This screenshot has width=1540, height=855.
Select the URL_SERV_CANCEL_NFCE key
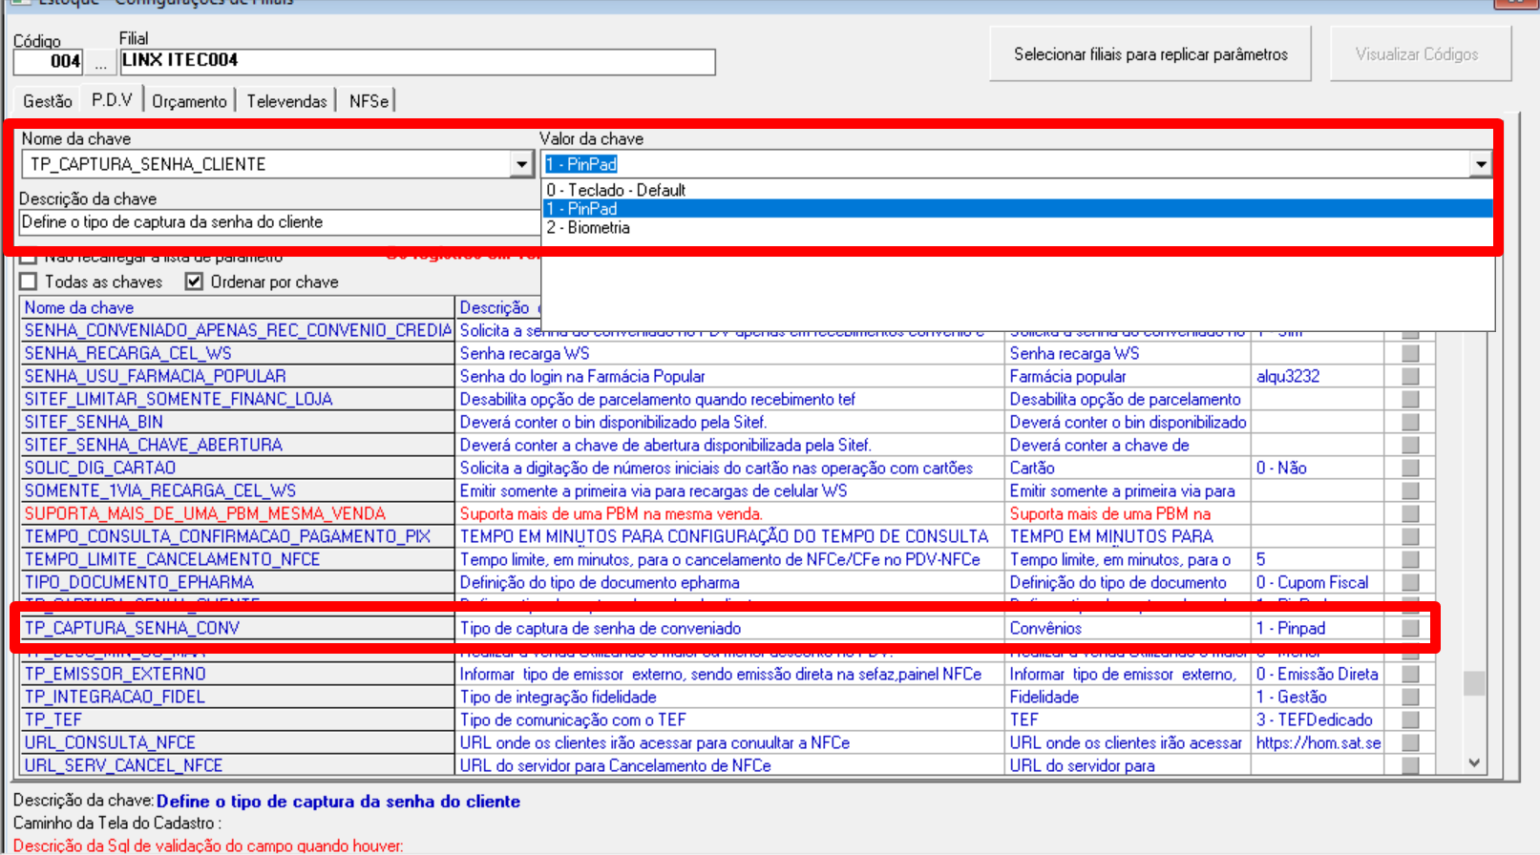[x=237, y=765]
